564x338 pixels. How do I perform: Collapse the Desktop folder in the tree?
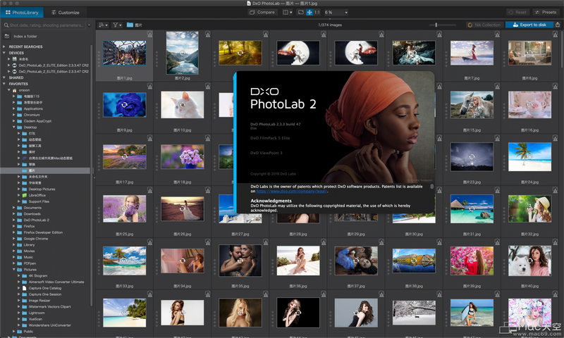14,127
